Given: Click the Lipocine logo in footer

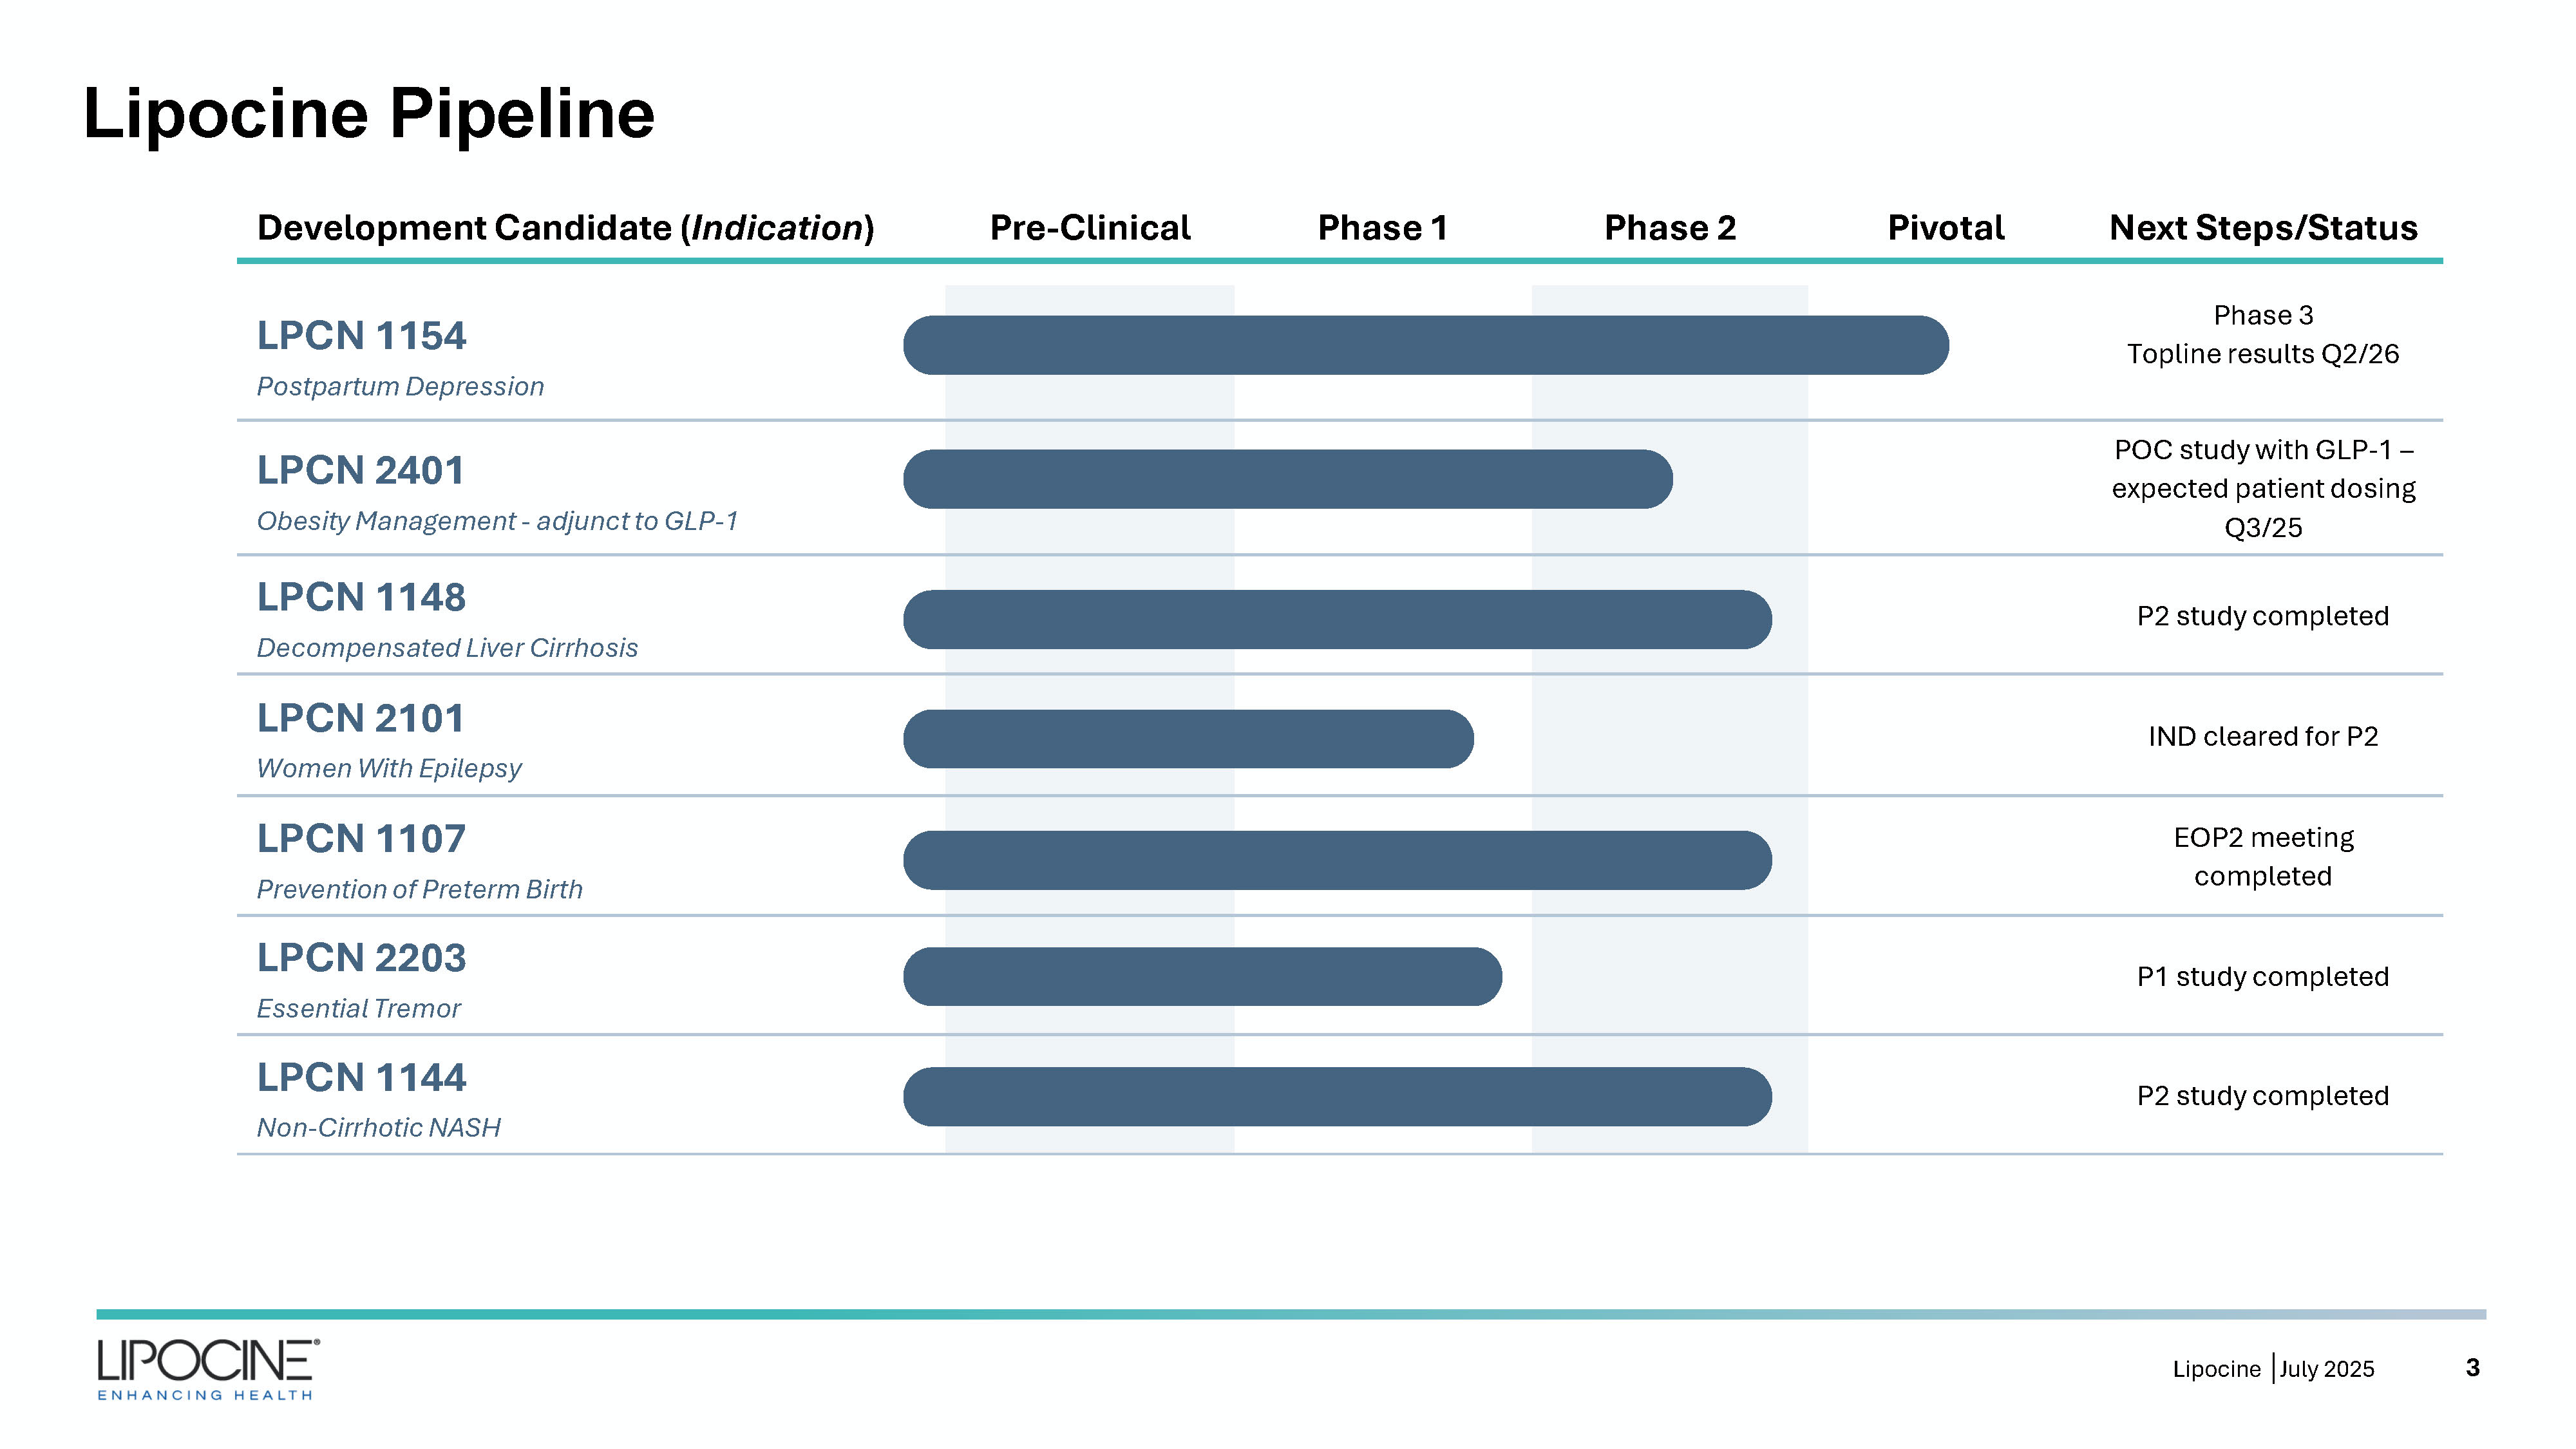Looking at the screenshot, I should 208,1368.
